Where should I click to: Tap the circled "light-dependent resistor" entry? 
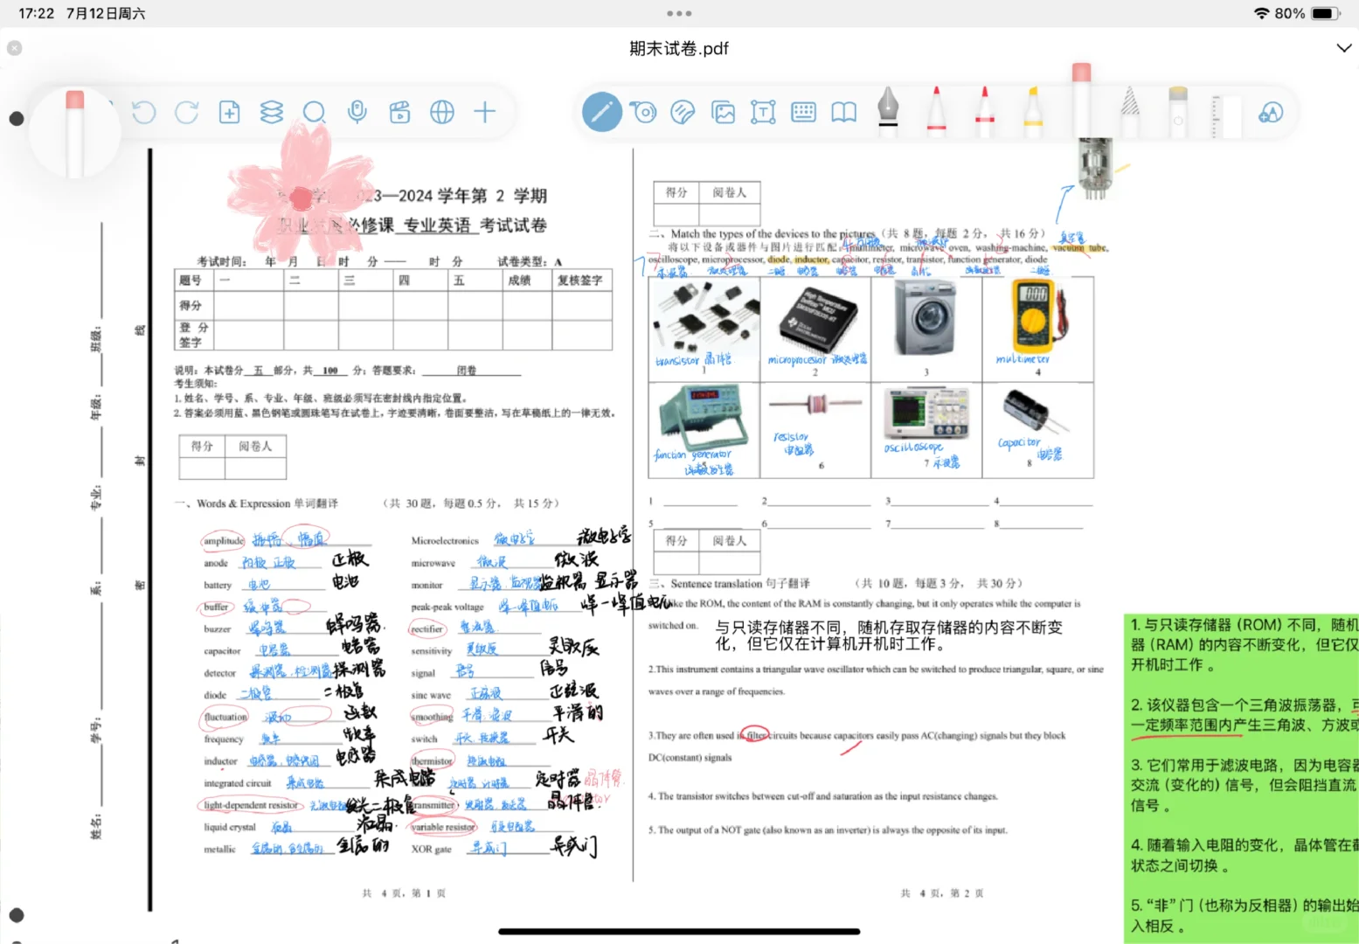[x=251, y=805]
